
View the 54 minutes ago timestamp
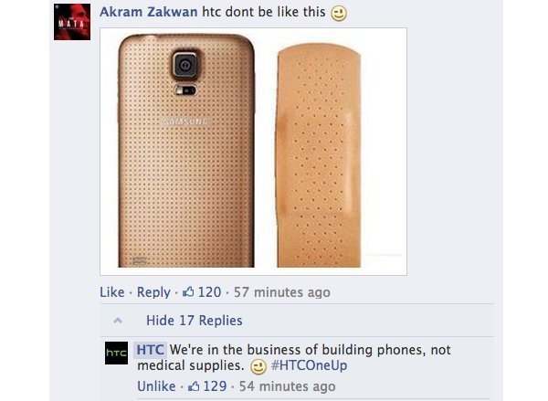287,386
